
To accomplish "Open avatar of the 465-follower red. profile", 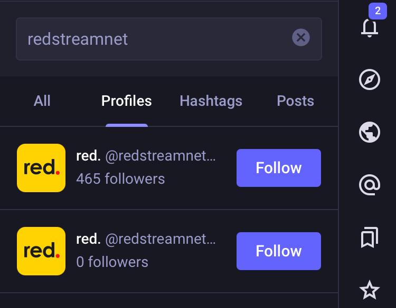I will coord(41,168).
